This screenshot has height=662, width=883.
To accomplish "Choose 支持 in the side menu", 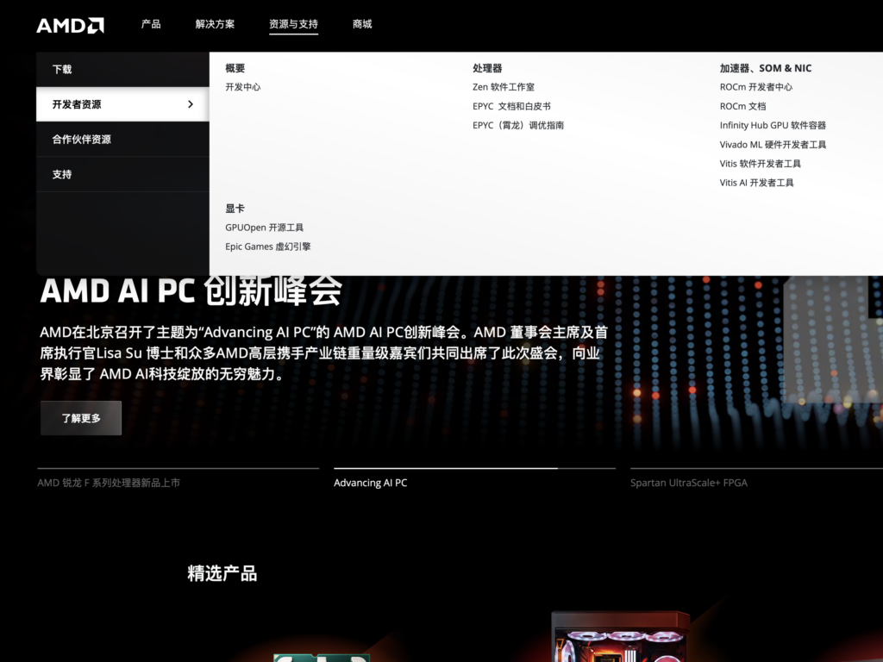I will click(x=62, y=174).
